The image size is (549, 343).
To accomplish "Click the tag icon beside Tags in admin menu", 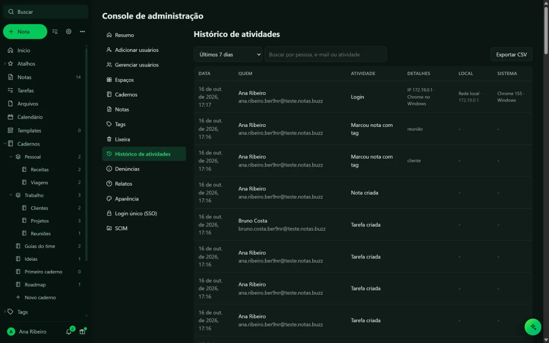I will 109,124.
